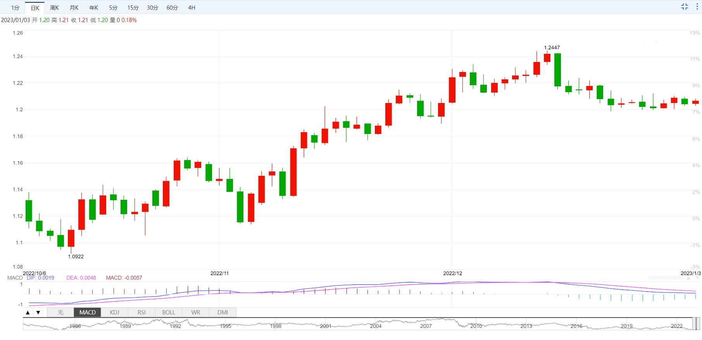Grab the dotted resize handle above MACD panel

[666, 278]
